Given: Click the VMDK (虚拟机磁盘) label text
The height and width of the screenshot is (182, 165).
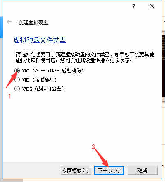Looking at the screenshot, I should tap(43, 89).
